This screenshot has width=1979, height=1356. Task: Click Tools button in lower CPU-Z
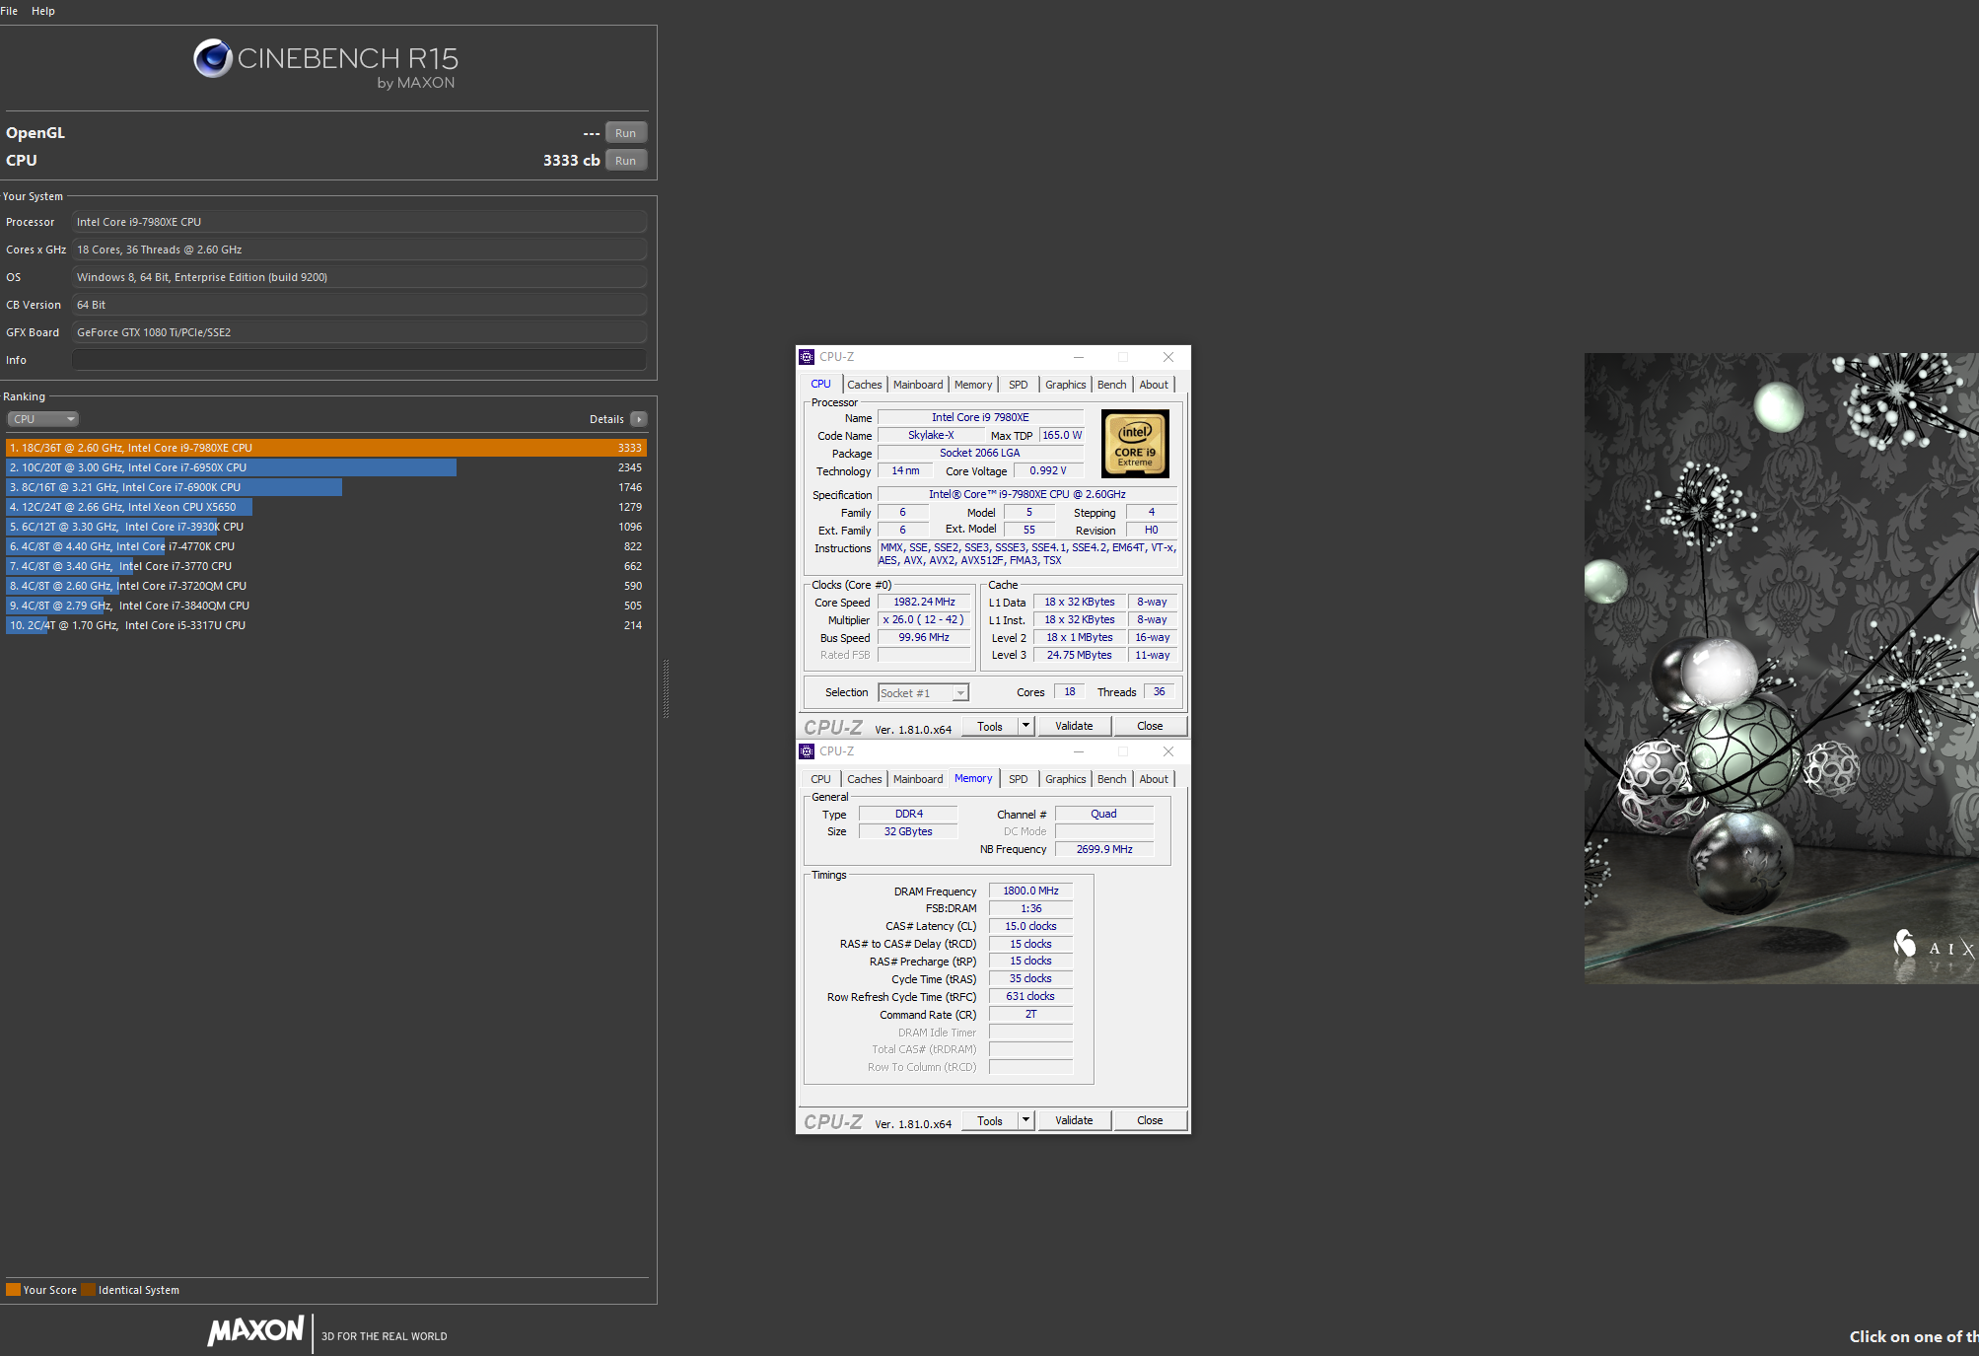990,1121
